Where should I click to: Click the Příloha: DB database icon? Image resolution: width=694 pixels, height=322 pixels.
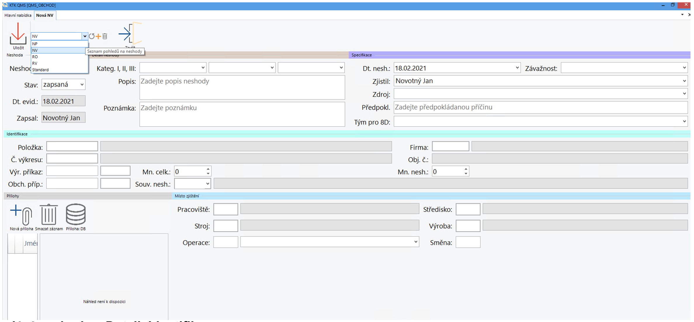click(76, 215)
